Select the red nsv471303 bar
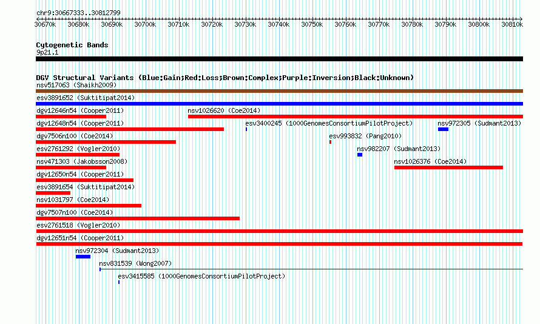This screenshot has height=324, width=540. [x=71, y=167]
